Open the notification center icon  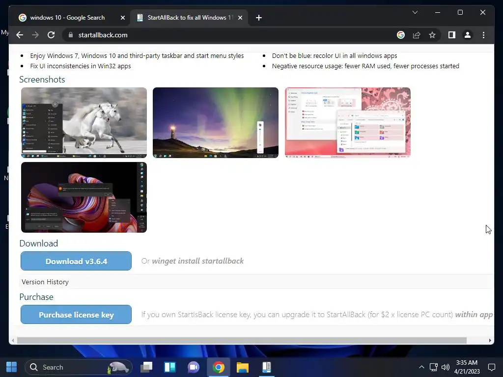coord(491,367)
